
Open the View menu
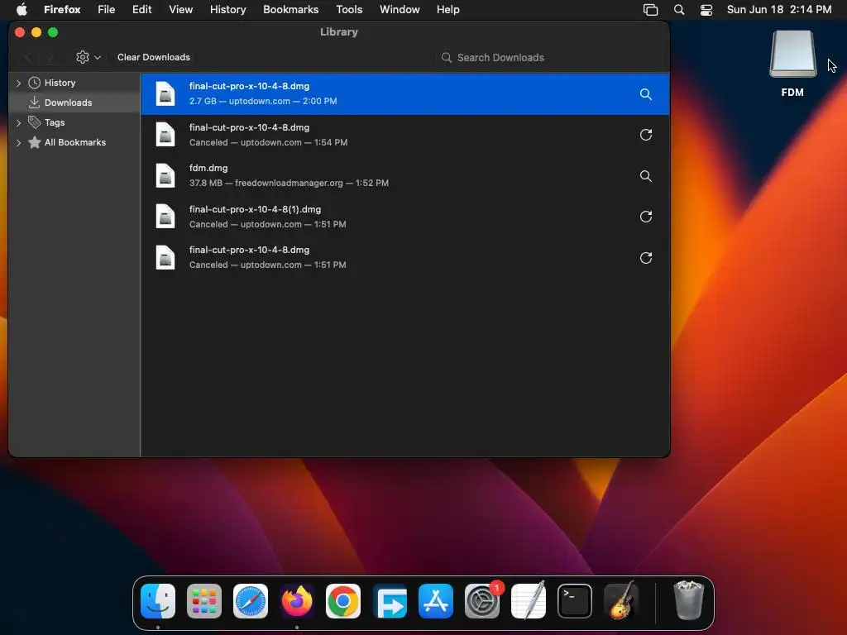click(181, 10)
